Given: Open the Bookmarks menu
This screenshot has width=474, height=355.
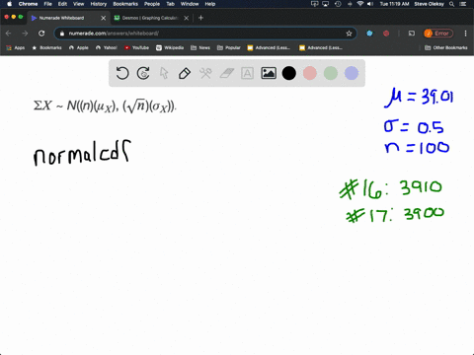Looking at the screenshot, I should point(125,4).
